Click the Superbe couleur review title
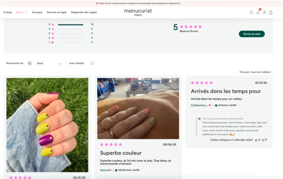Image resolution: width=283 pixels, height=179 pixels. click(x=121, y=153)
